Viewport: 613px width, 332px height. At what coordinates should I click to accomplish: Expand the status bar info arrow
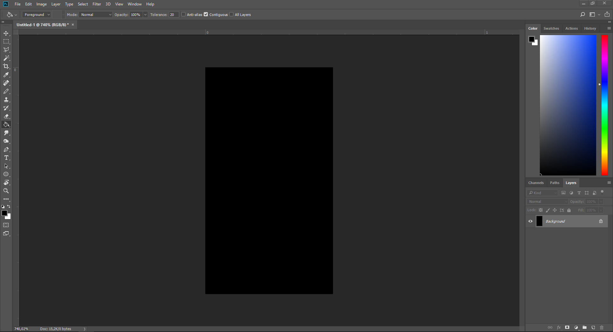(85, 329)
